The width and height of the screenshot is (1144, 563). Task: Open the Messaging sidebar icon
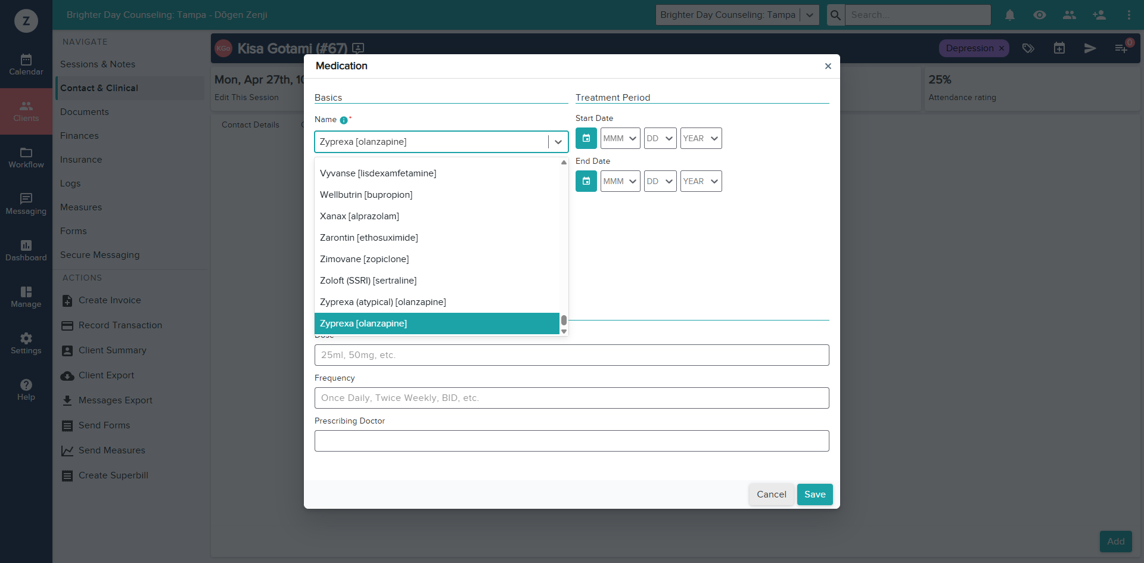[x=26, y=204]
